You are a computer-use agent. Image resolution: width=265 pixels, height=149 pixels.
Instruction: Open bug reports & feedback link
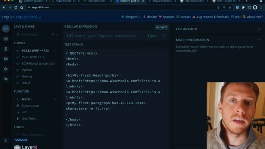pyautogui.click(x=211, y=17)
